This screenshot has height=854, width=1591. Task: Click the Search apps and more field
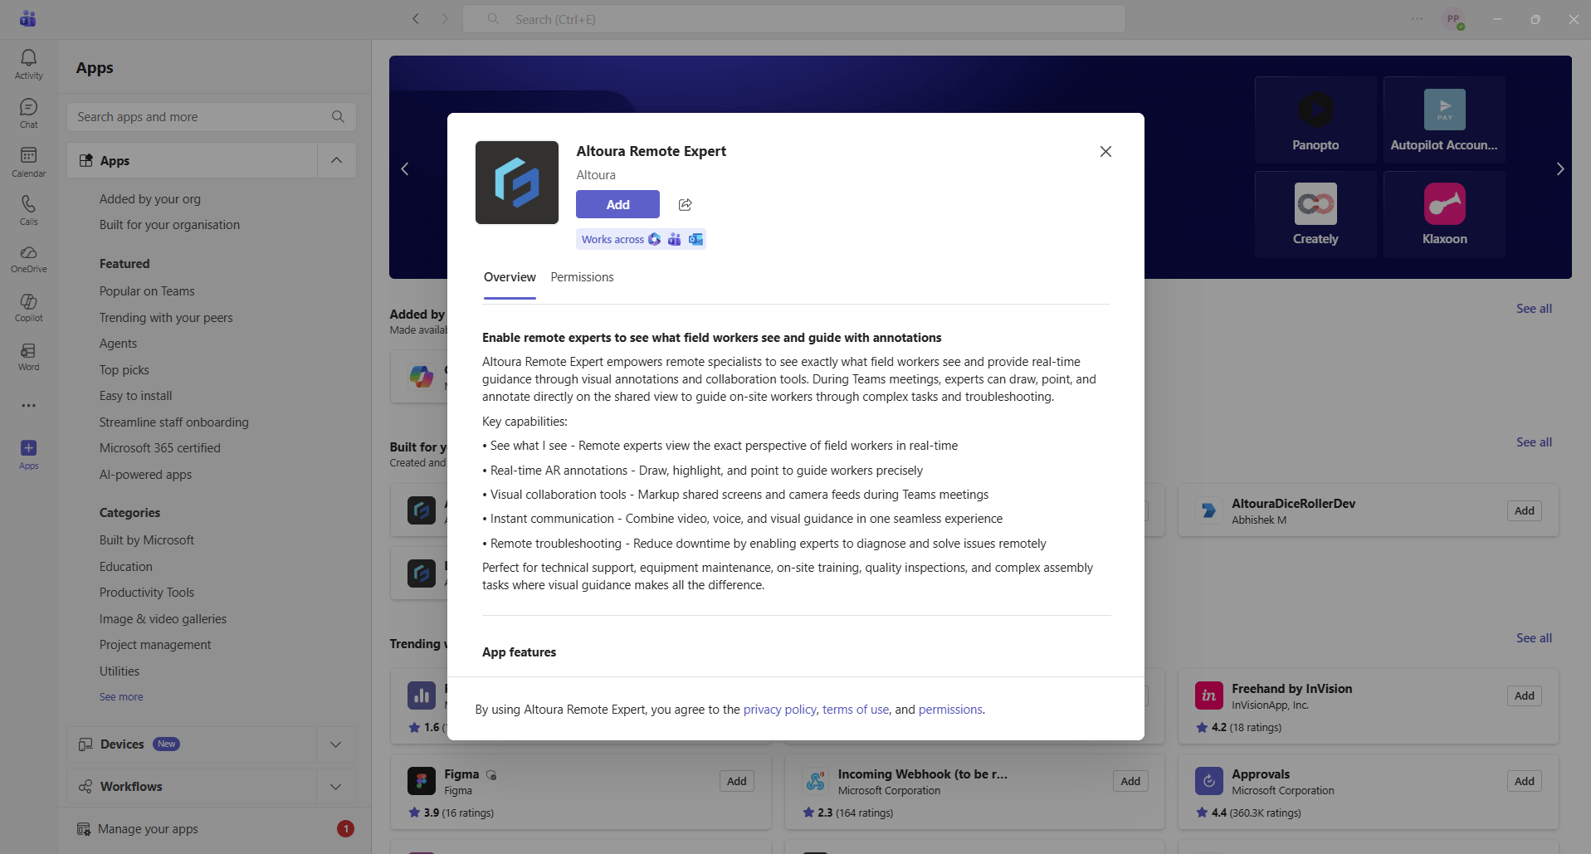(212, 117)
